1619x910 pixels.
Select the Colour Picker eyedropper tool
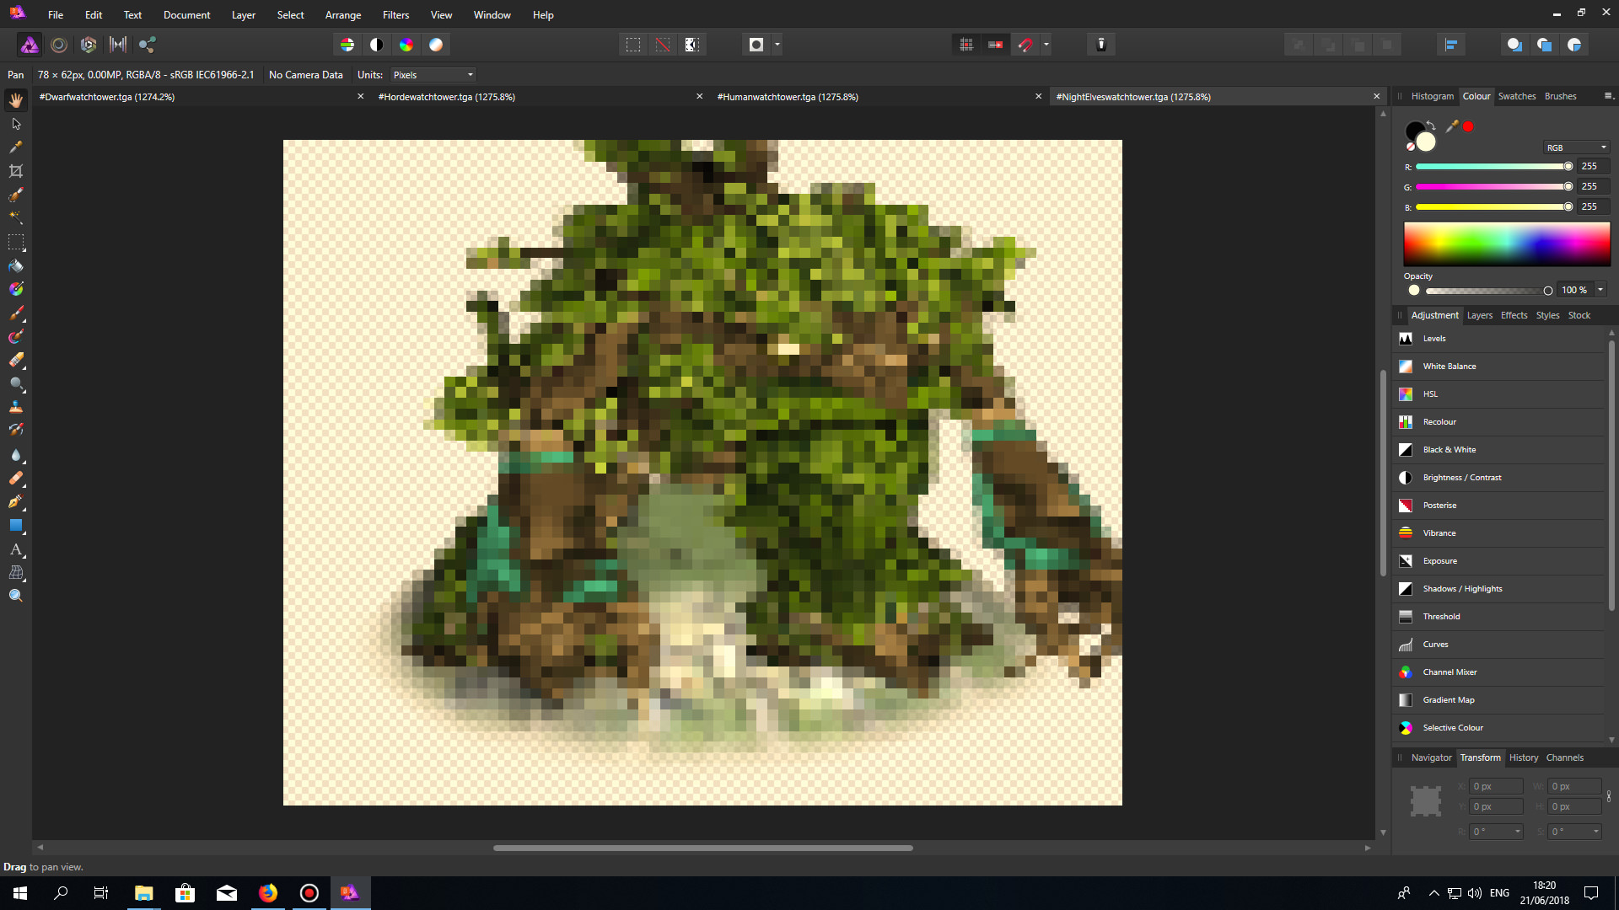pyautogui.click(x=16, y=147)
